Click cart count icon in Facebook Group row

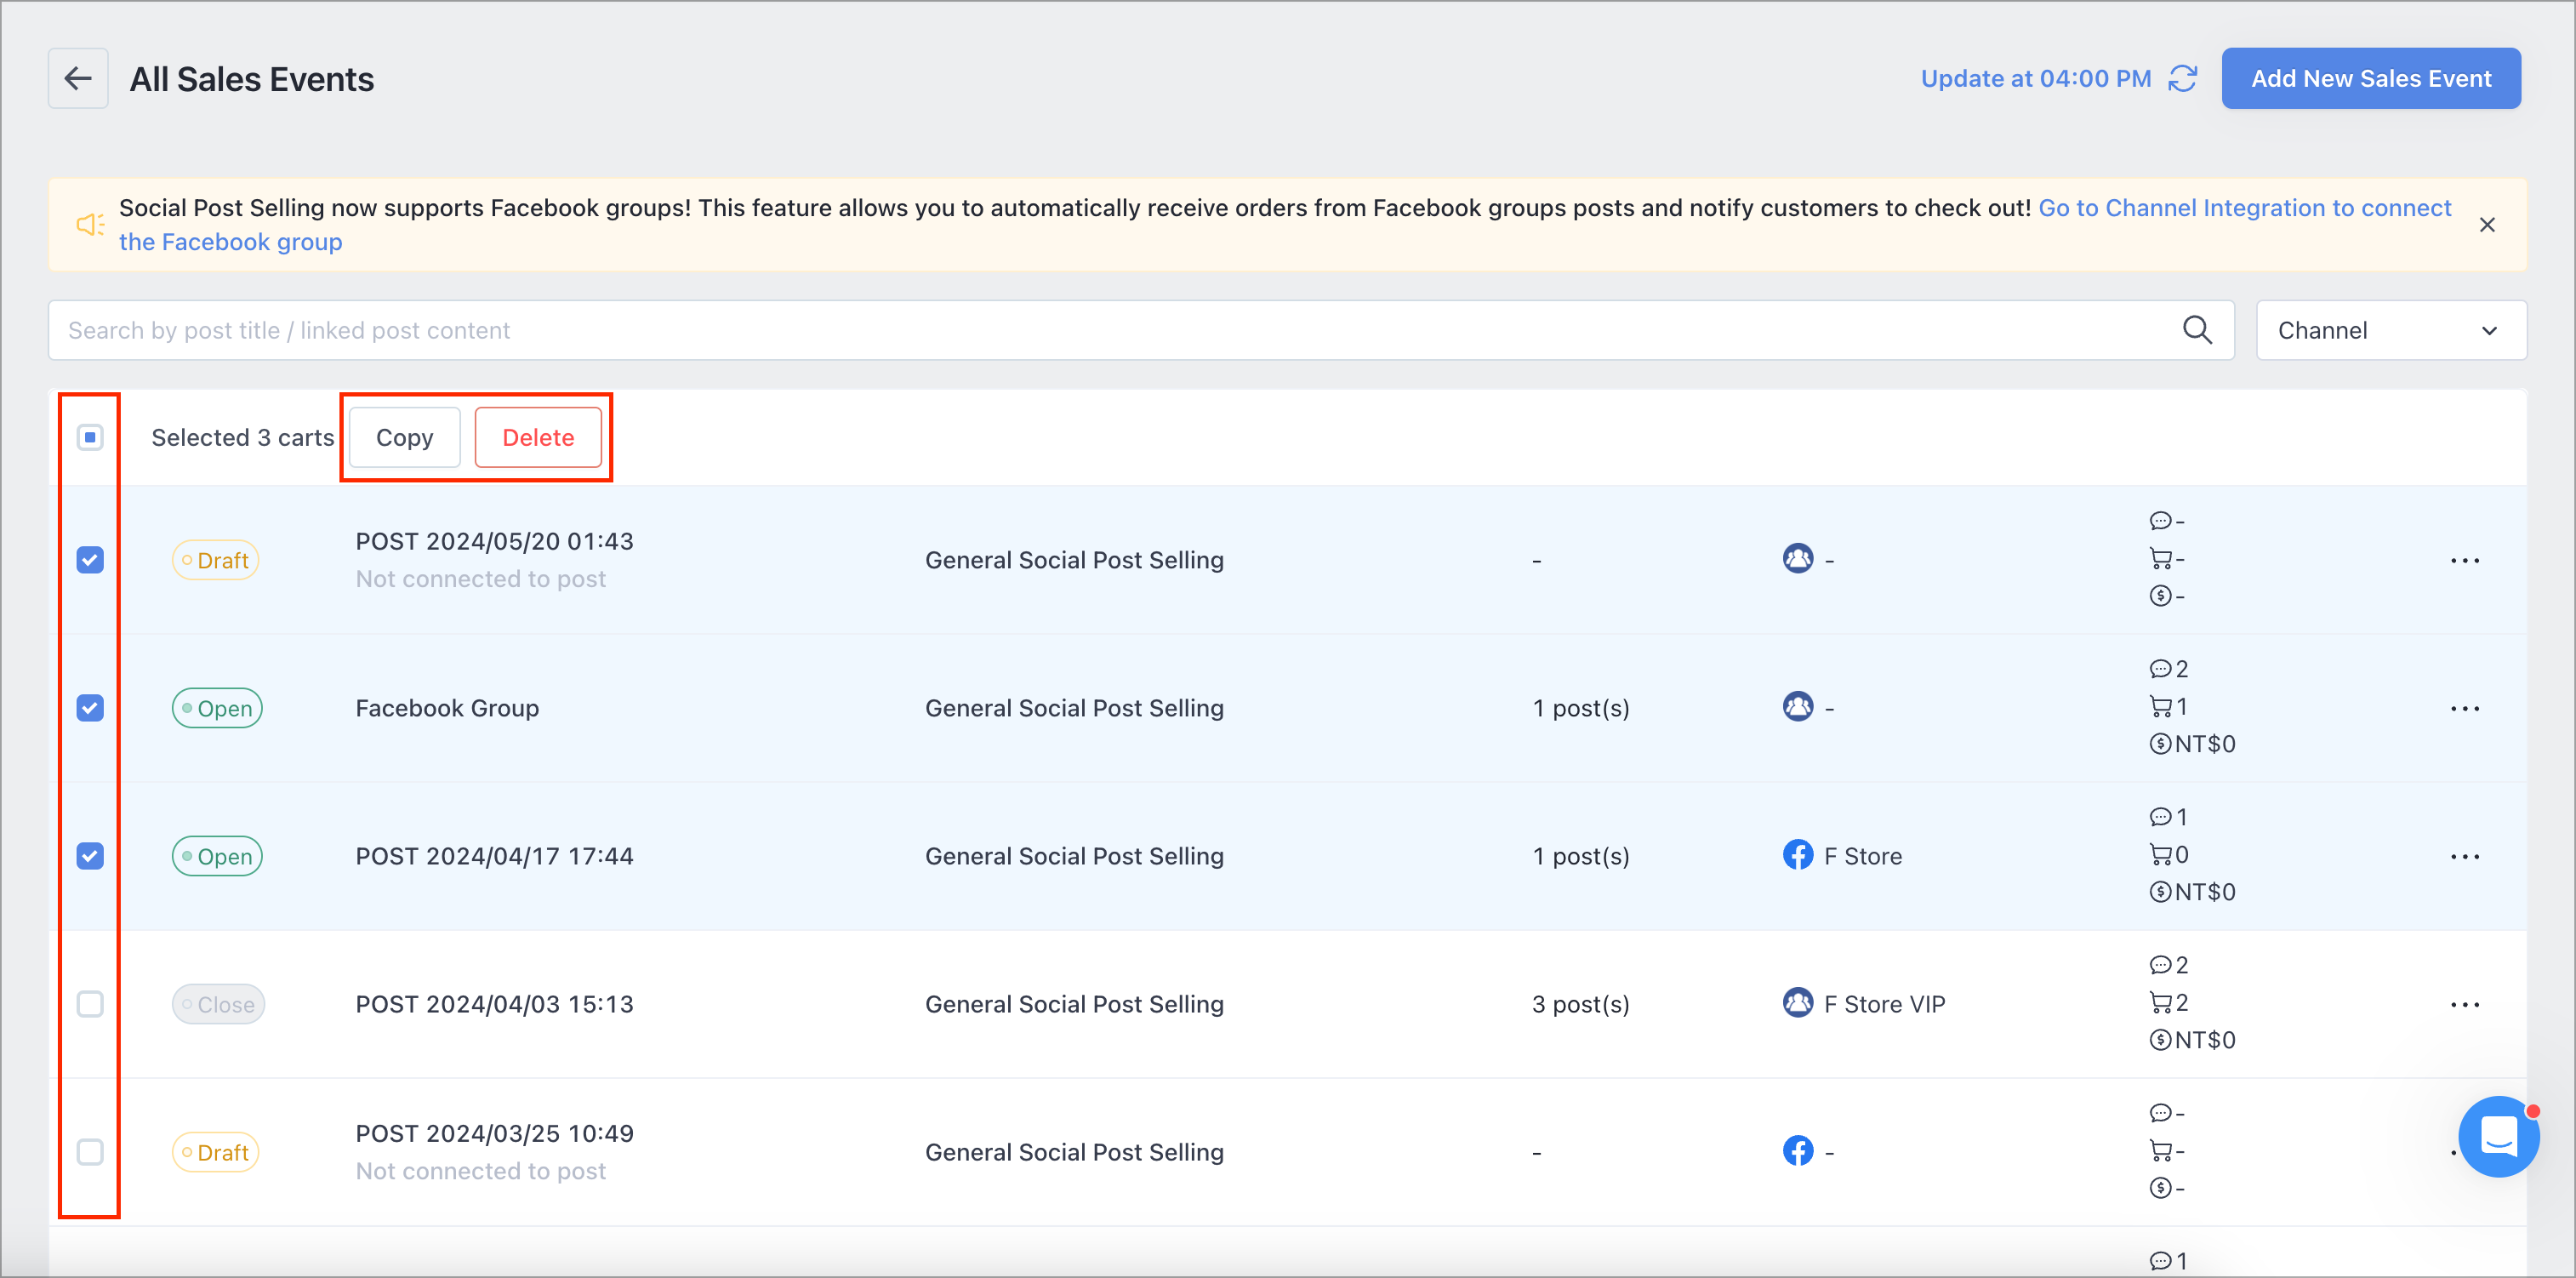(2160, 707)
